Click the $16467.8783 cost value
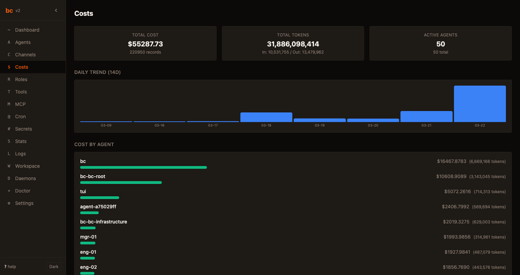This screenshot has width=520, height=275. click(452, 161)
